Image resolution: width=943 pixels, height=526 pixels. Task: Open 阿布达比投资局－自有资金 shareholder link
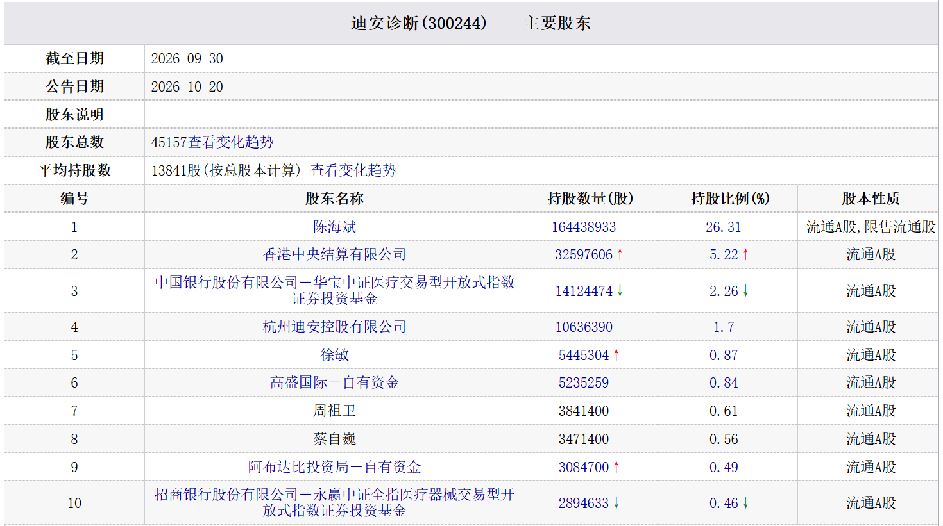pos(334,467)
